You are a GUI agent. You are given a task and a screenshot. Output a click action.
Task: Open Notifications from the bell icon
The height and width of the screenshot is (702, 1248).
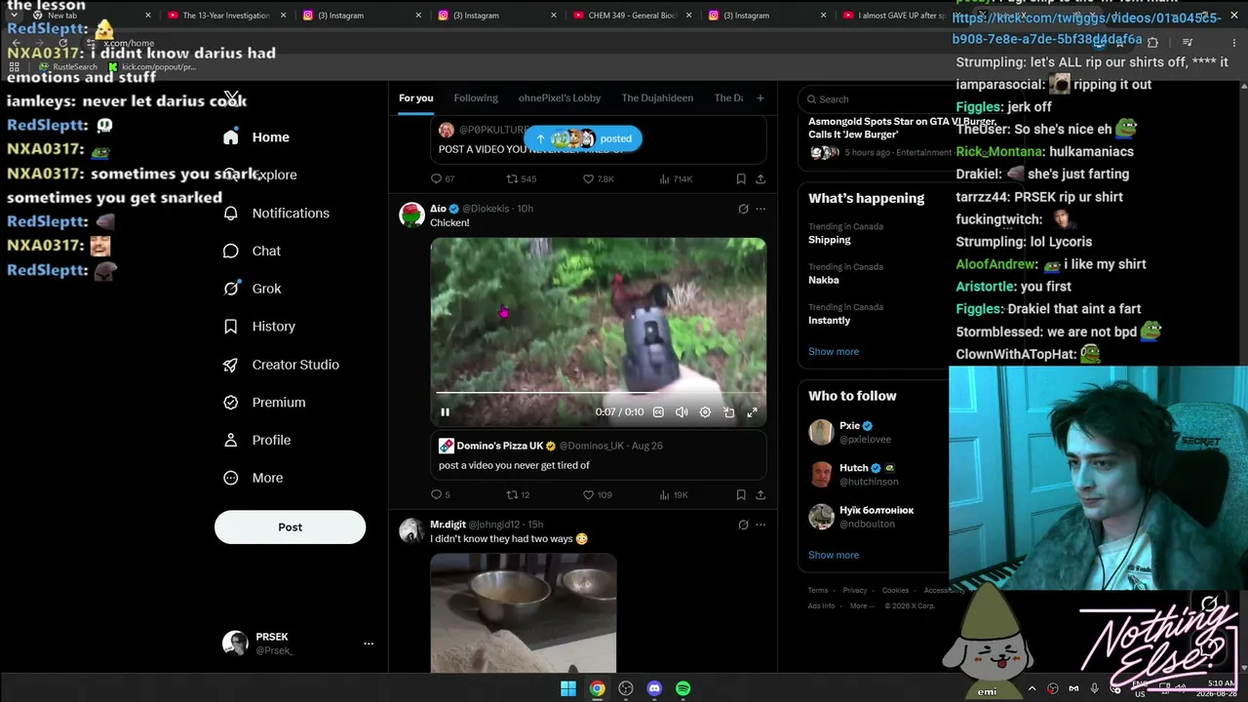(231, 214)
